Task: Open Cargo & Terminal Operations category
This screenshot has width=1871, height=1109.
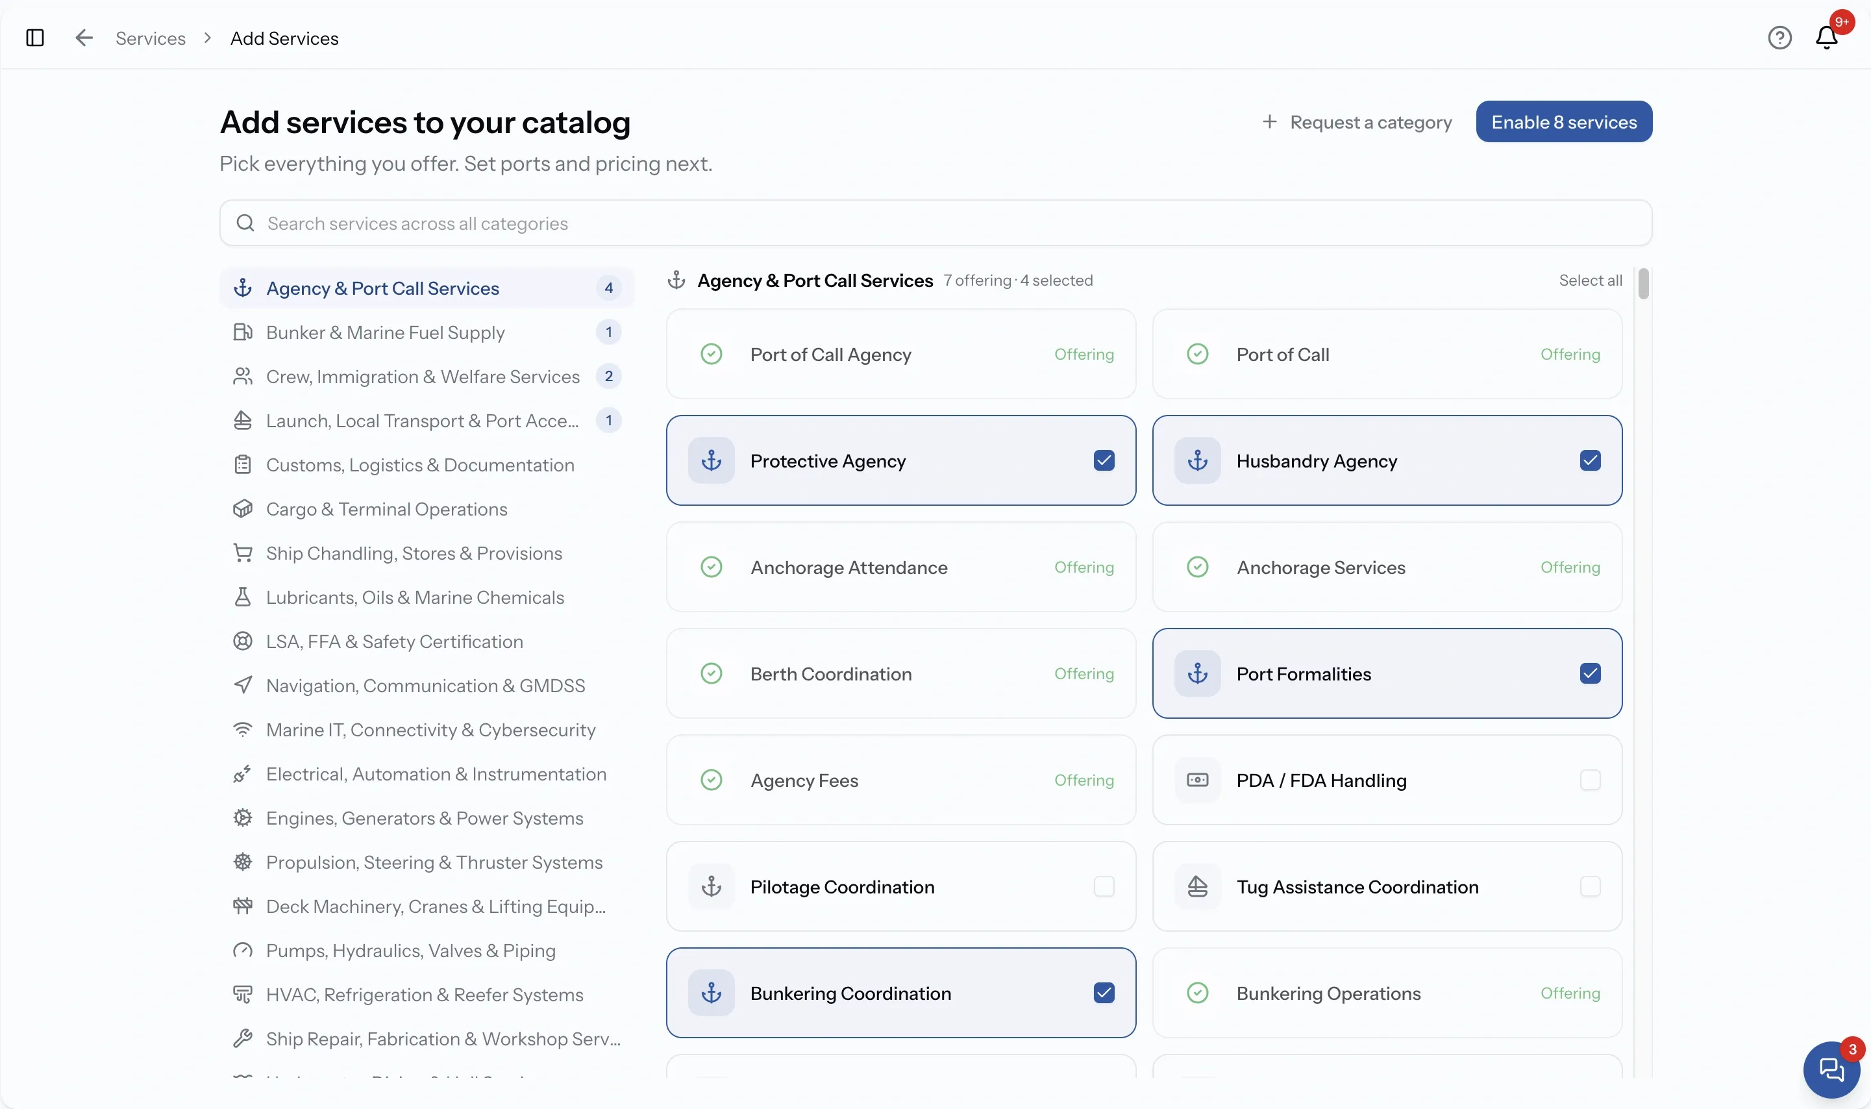Action: click(427, 509)
